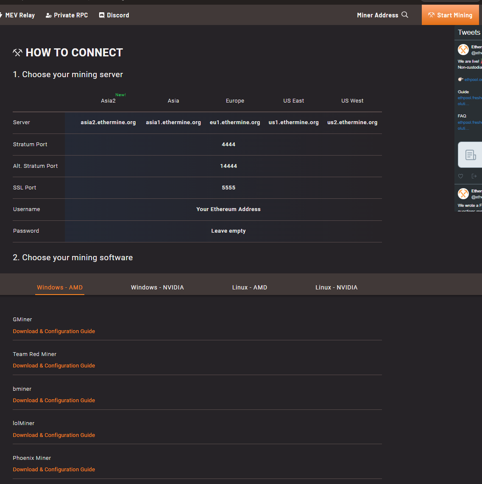
Task: Open the Private RPC nav link
Action: coord(67,15)
